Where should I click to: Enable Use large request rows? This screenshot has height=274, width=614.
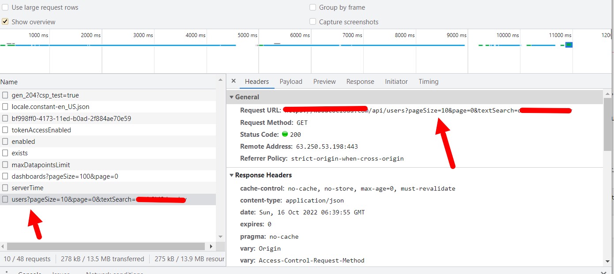click(5, 7)
